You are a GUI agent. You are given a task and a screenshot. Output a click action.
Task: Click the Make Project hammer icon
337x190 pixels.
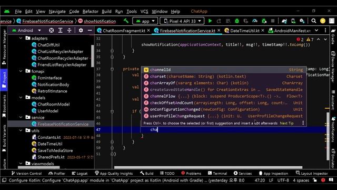(126, 21)
